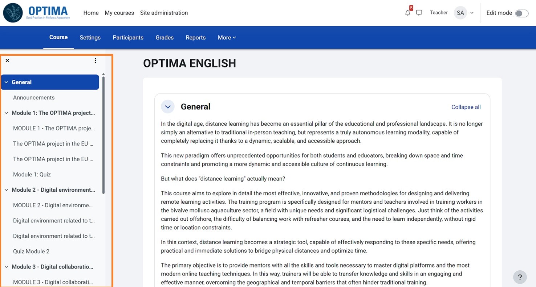Switch to the Reports tab
Viewport: 536px width, 287px height.
(196, 38)
